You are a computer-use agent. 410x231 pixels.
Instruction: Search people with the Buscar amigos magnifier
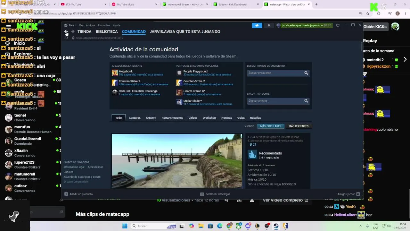(306, 101)
